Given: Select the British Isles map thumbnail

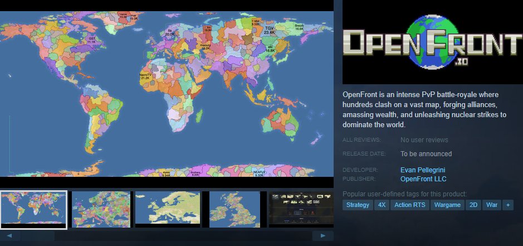Looking at the screenshot, I should (234, 210).
